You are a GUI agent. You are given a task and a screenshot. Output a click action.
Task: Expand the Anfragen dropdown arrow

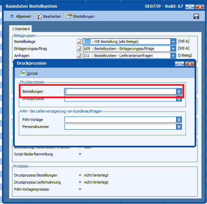tap(173, 56)
